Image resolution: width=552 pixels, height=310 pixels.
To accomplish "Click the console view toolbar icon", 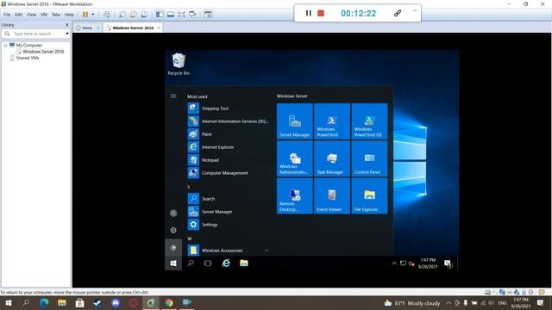I will click(x=208, y=15).
